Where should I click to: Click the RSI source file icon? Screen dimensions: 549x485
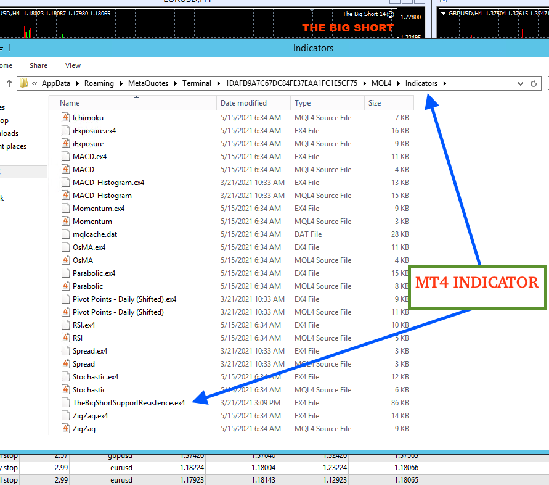coord(65,338)
